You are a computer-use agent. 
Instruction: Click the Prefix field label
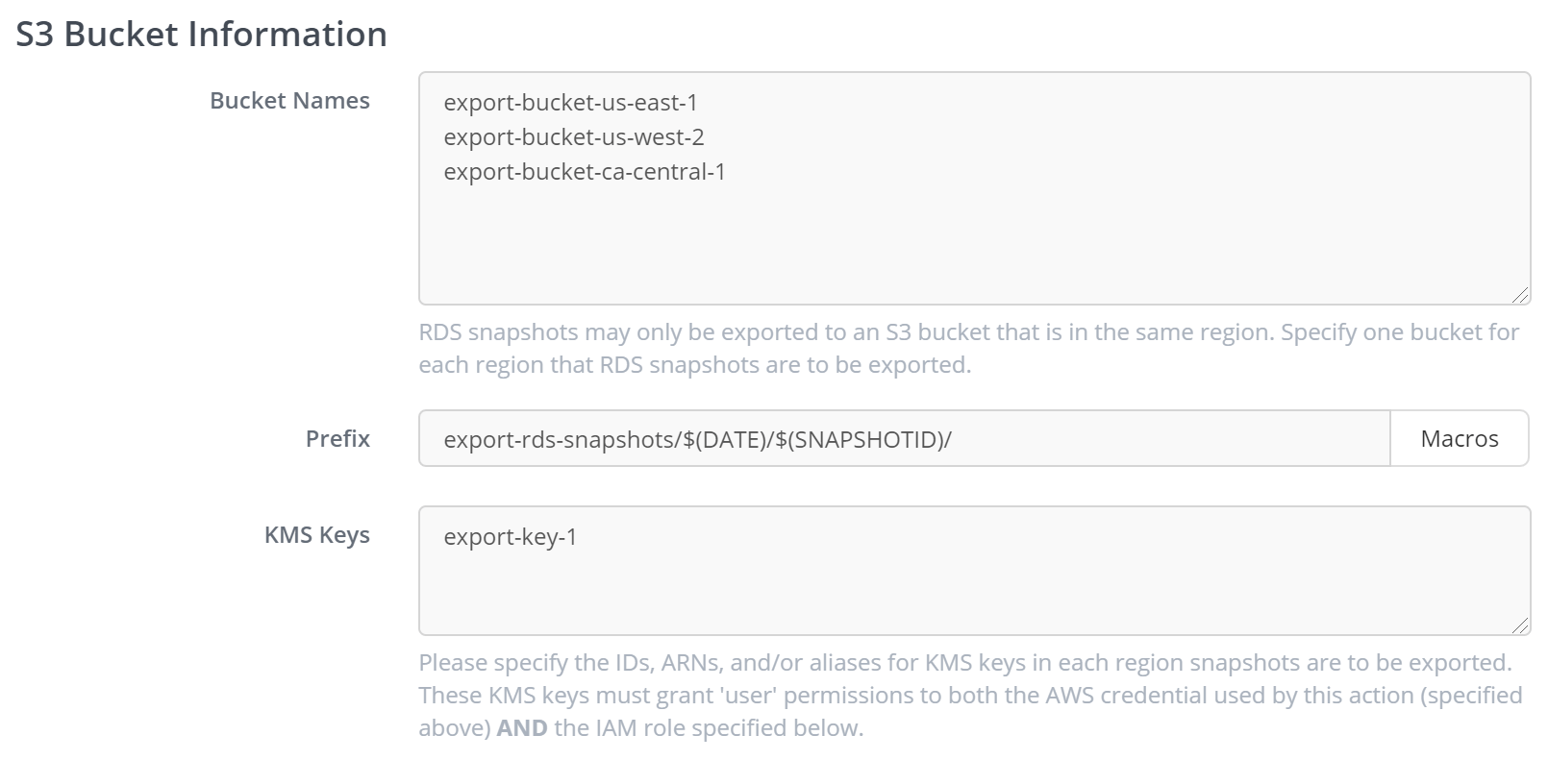pyautogui.click(x=337, y=438)
